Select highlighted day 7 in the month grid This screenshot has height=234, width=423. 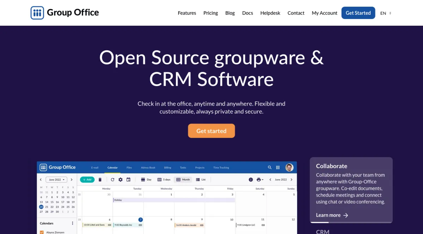click(x=140, y=220)
